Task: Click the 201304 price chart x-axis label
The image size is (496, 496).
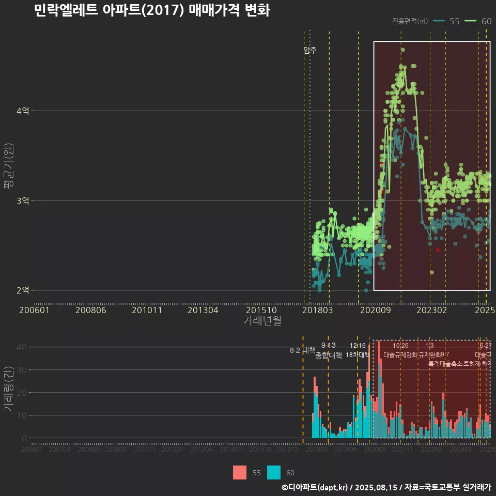Action: tap(203, 310)
